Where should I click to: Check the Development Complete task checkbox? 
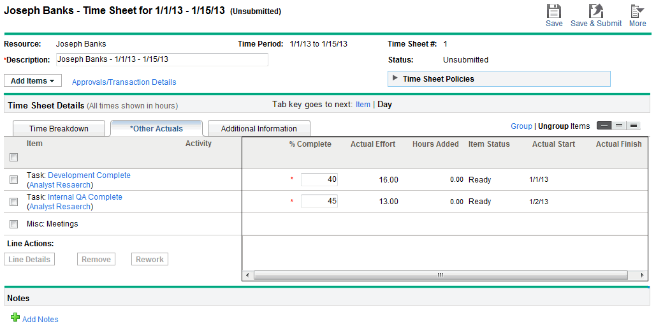tap(14, 180)
